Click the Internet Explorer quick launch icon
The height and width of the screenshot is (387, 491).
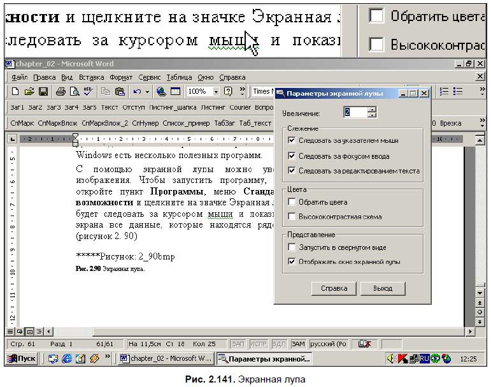click(x=66, y=358)
